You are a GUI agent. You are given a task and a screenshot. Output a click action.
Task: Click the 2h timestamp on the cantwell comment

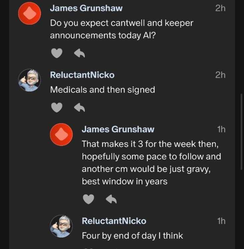pyautogui.click(x=220, y=8)
